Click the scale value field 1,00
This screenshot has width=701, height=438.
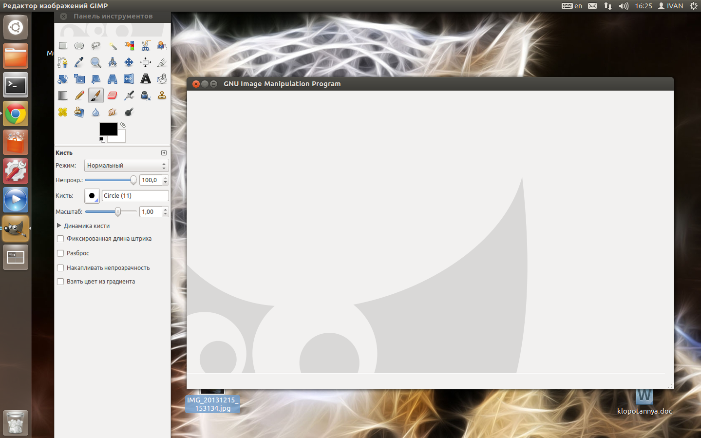tap(151, 212)
